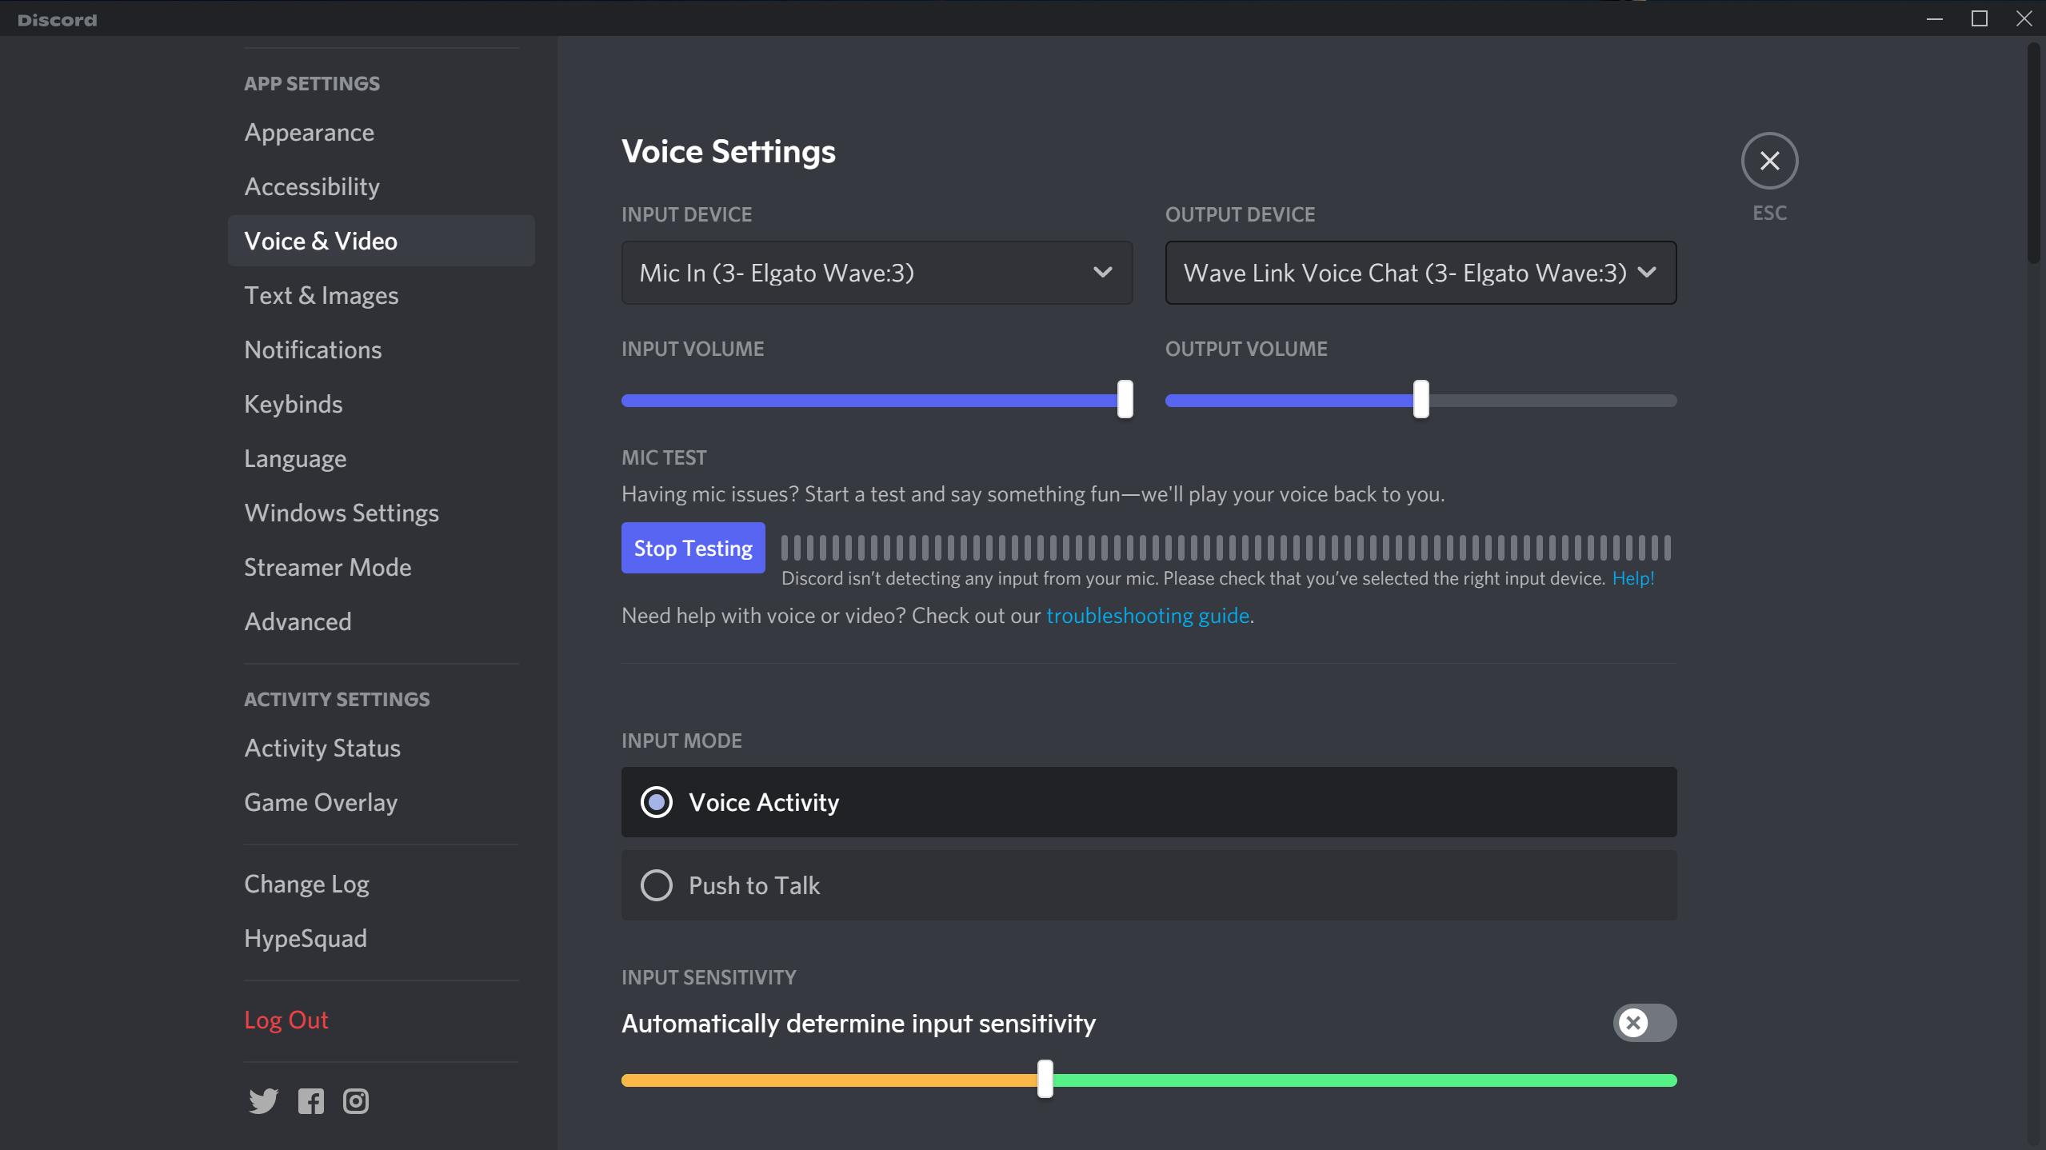Maximize the Discord window
This screenshot has width=2046, height=1150.
pos(1979,18)
